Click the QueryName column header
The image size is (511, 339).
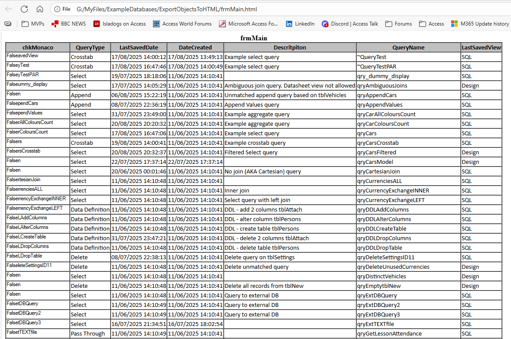(x=408, y=47)
